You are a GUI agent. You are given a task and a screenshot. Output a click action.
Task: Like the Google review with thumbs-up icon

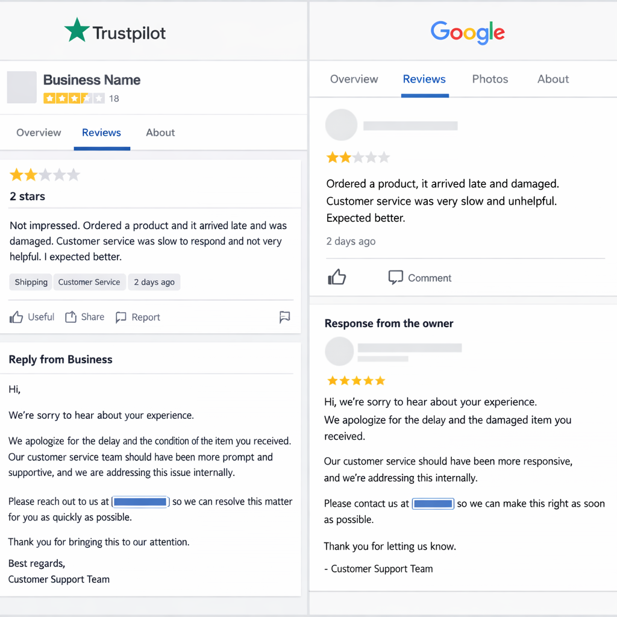[x=337, y=277]
